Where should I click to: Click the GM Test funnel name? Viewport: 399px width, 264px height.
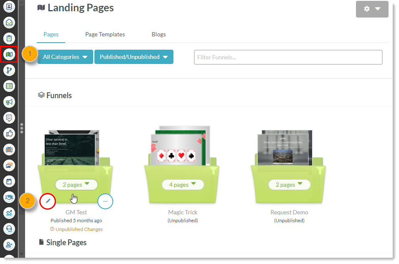click(x=76, y=212)
